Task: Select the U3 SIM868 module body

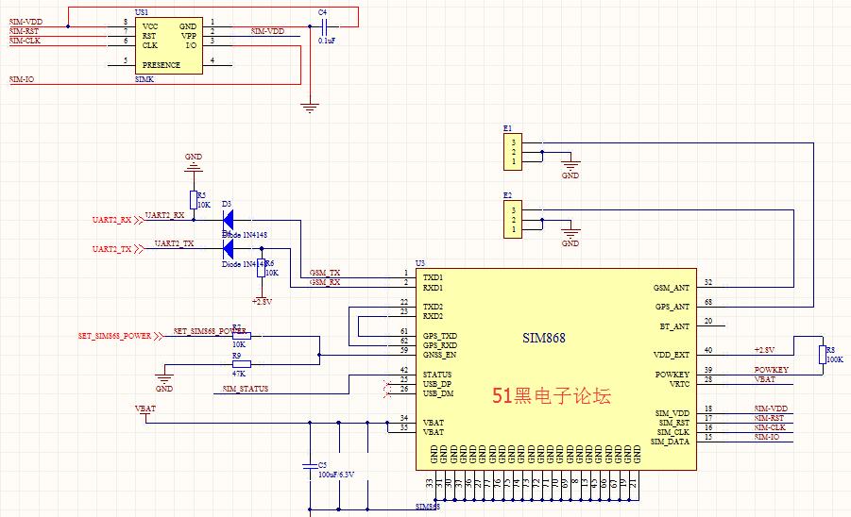Action: [556, 369]
